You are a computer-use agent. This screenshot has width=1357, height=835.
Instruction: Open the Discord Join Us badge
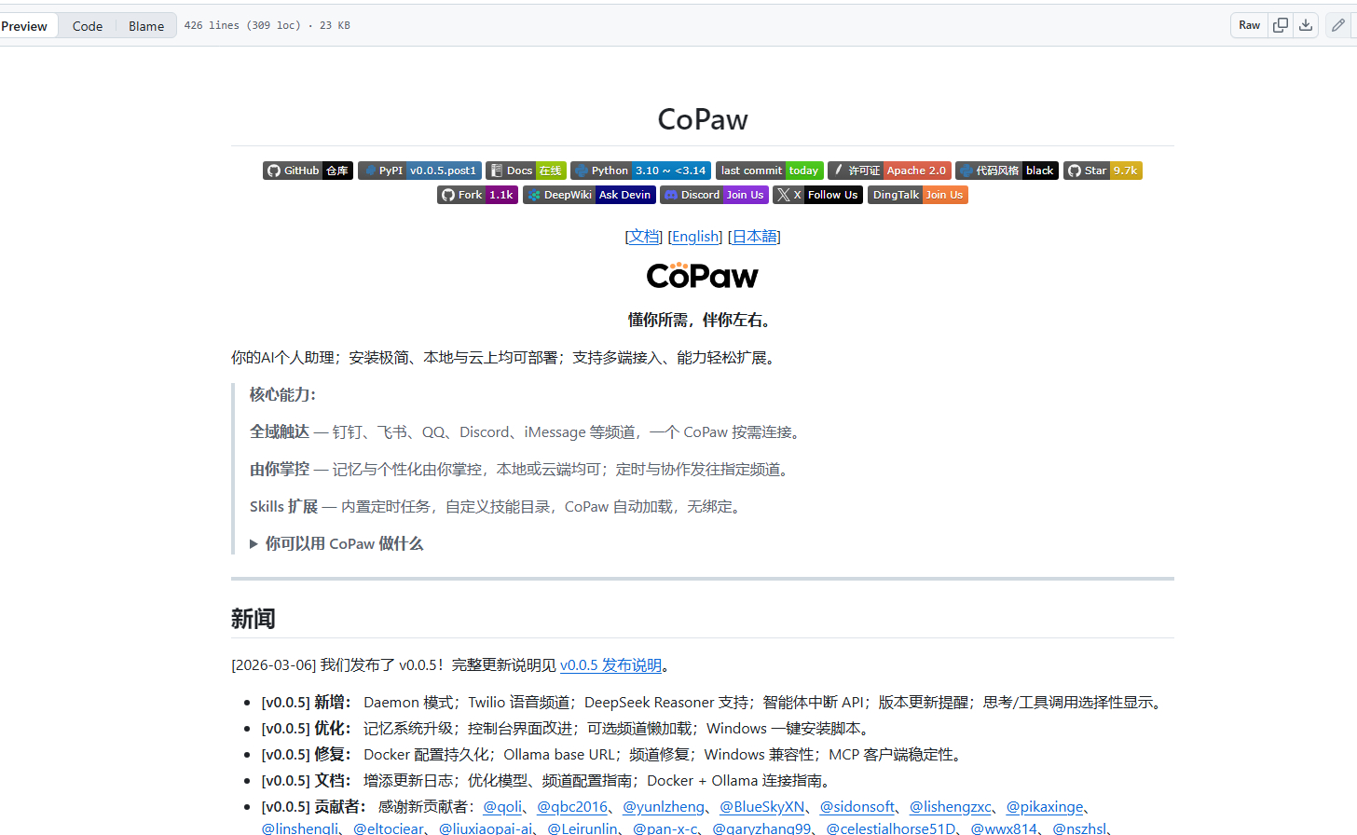pos(714,195)
